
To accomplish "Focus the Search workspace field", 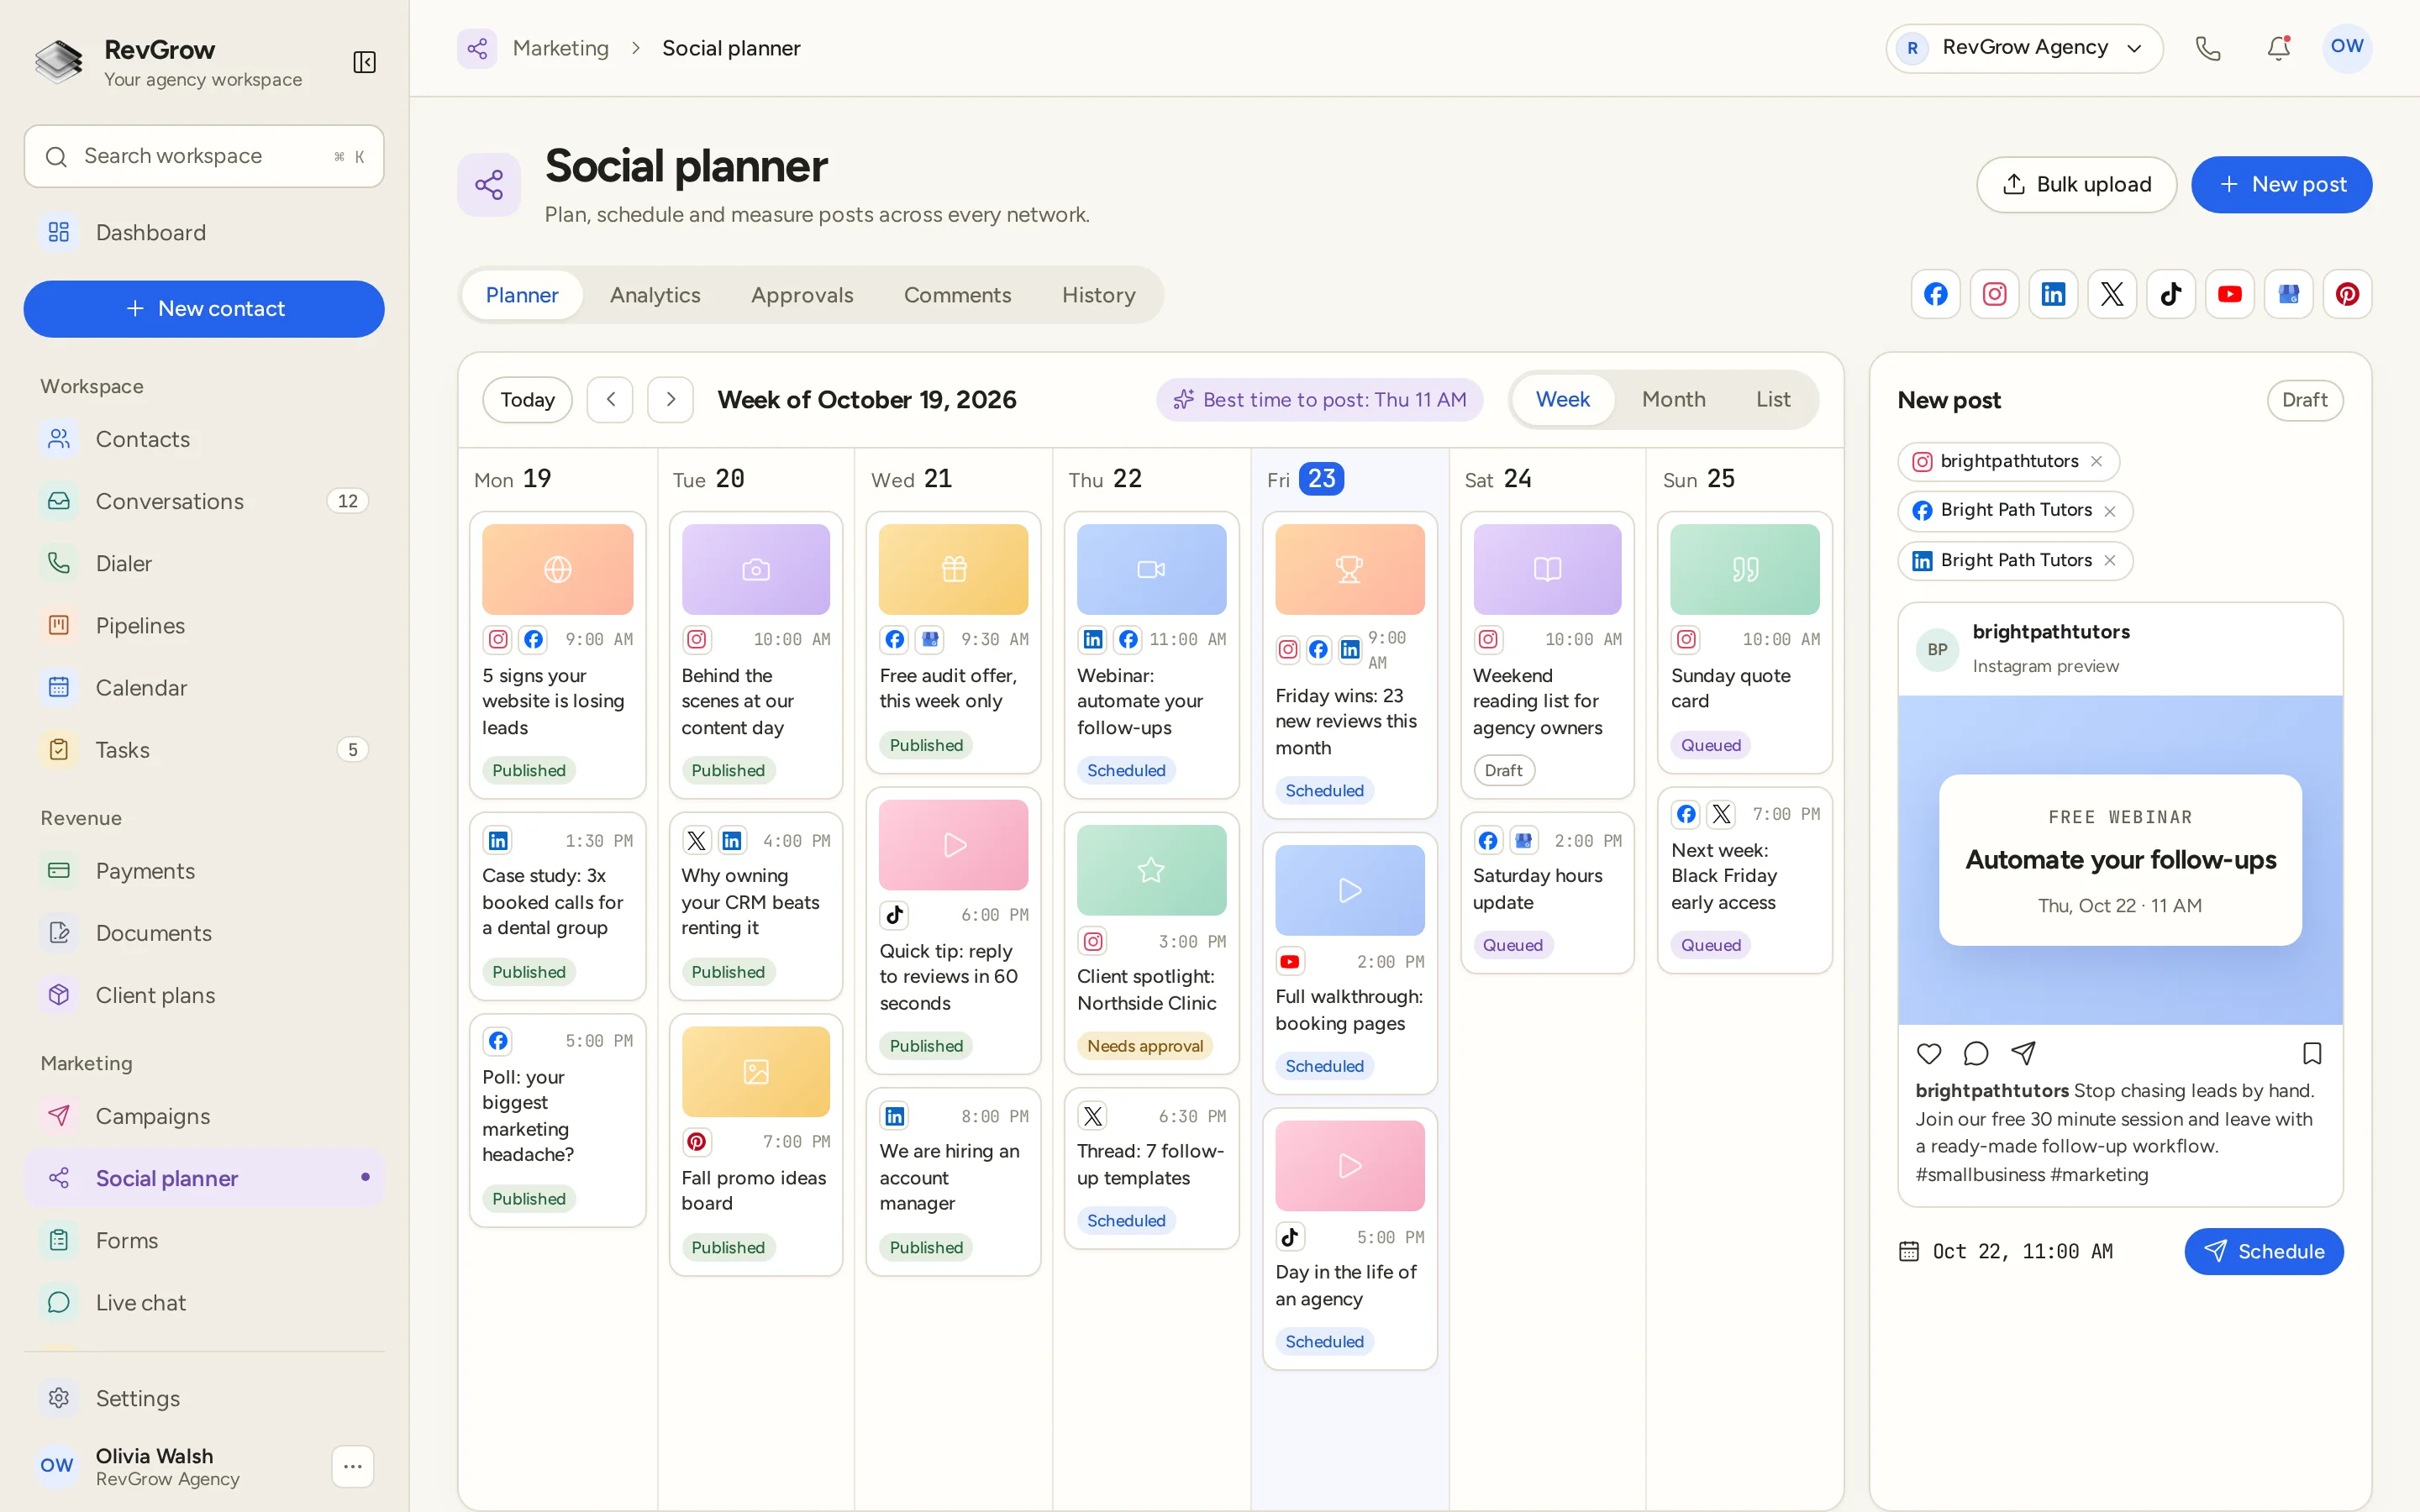I will pyautogui.click(x=204, y=156).
